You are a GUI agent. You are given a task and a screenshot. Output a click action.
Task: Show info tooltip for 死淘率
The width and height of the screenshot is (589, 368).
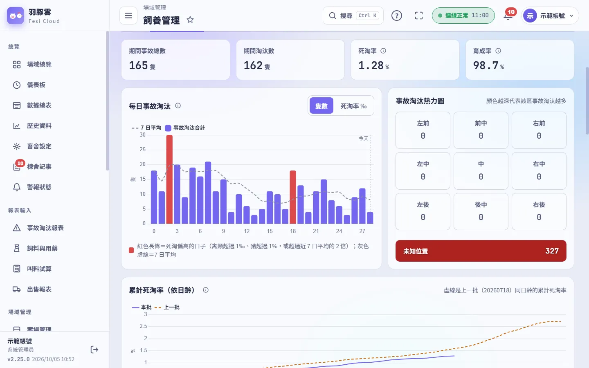coord(383,51)
